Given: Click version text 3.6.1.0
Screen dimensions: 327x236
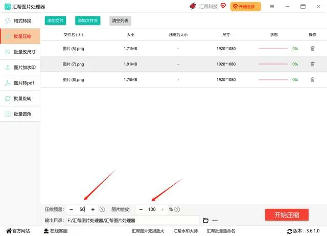Looking at the screenshot, I should point(313,231).
